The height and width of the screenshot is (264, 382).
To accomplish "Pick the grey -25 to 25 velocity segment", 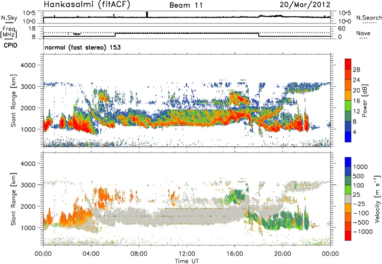I will tap(348, 199).
